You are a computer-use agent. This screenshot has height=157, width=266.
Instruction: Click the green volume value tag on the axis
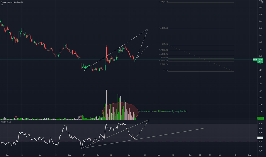click(x=261, y=118)
